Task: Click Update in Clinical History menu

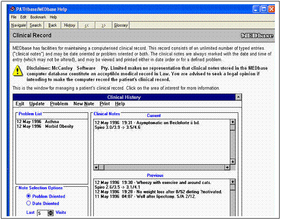Action: click(37, 104)
